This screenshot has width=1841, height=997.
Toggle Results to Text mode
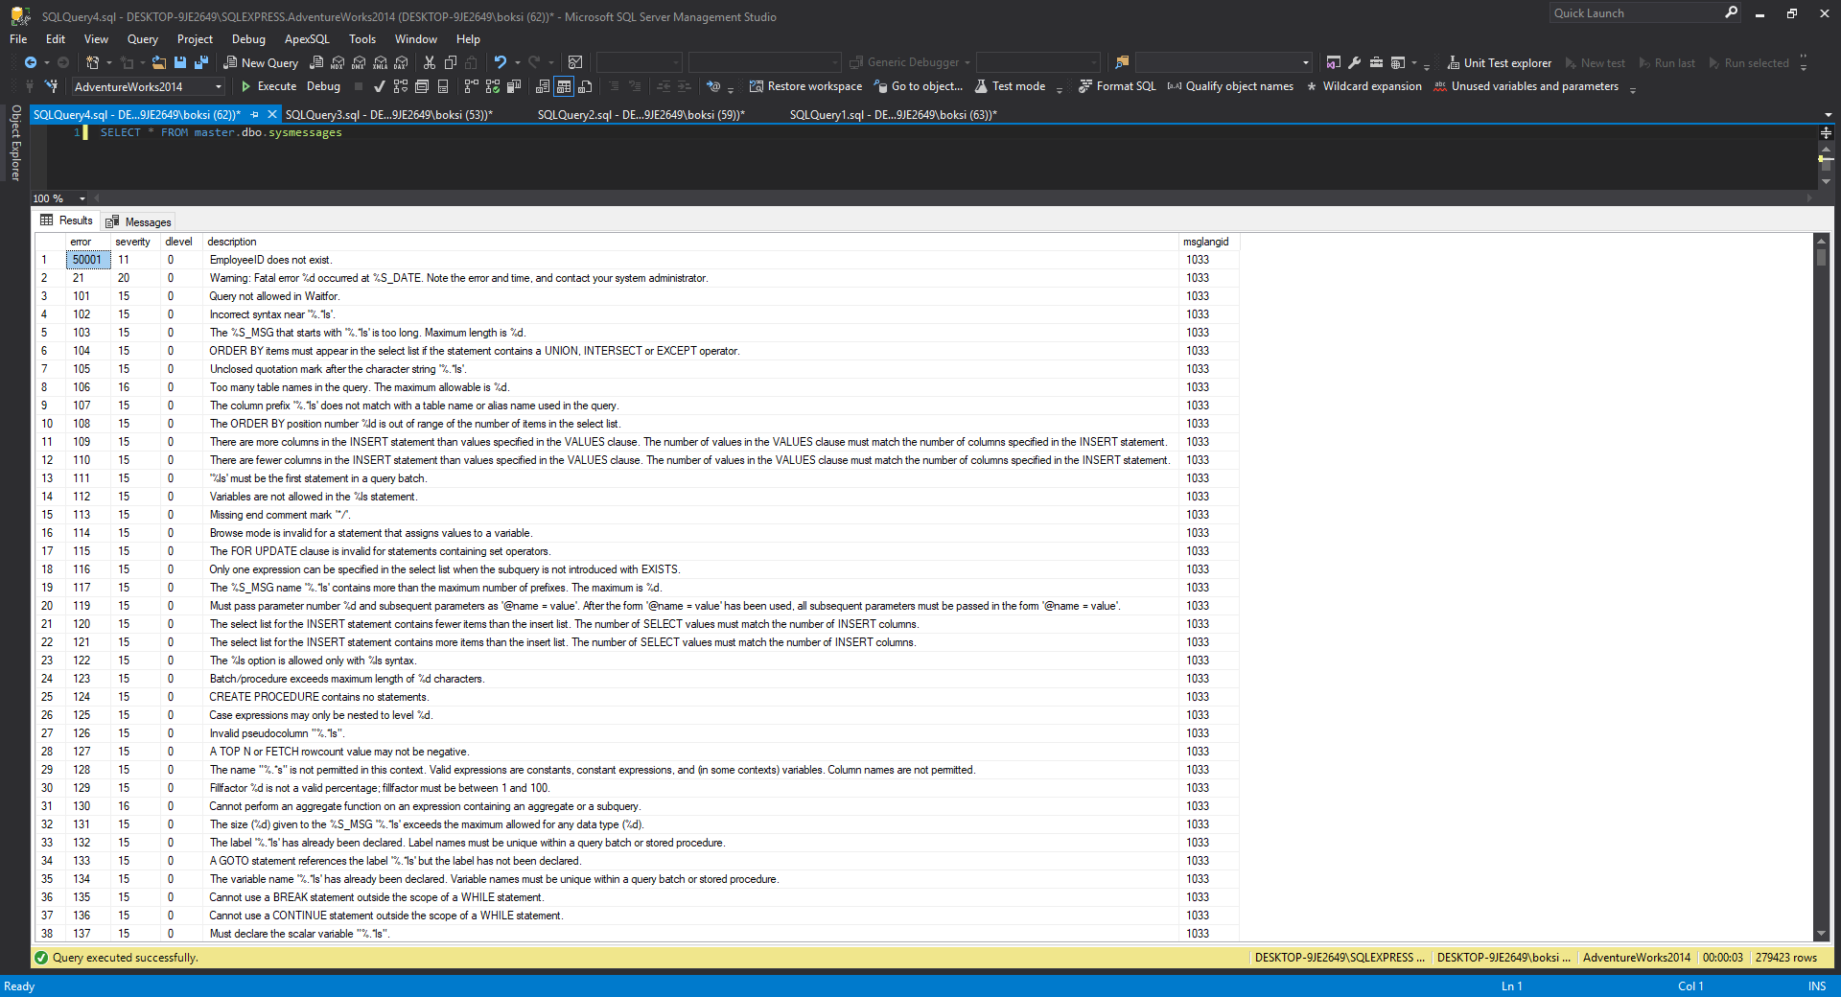[x=543, y=86]
